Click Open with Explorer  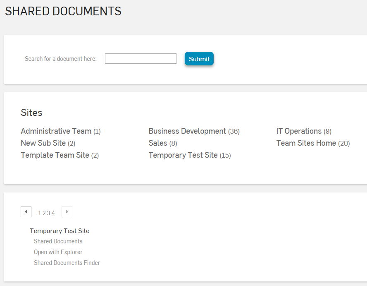[x=58, y=252]
